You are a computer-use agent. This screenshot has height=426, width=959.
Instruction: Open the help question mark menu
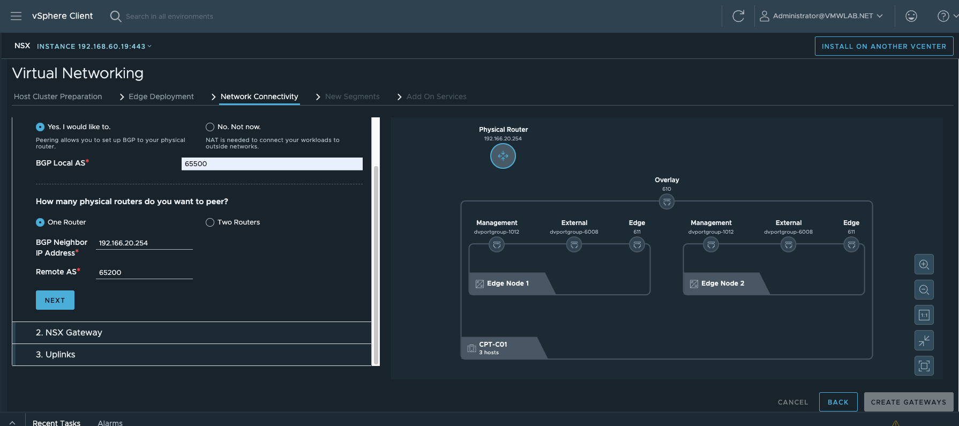943,16
